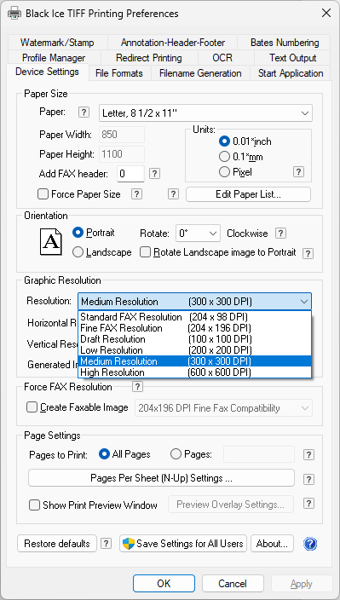Image resolution: width=340 pixels, height=600 pixels.
Task: Expand the Paper size dropdown
Action: [205, 113]
